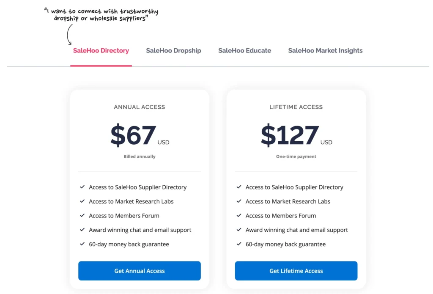Select the SaleHoo Educate tab
The width and height of the screenshot is (433, 294).
(244, 51)
